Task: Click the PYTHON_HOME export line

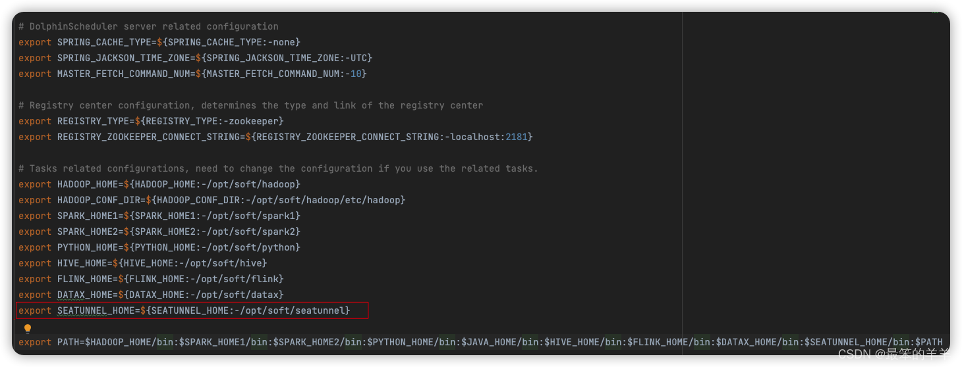Action: tap(159, 247)
